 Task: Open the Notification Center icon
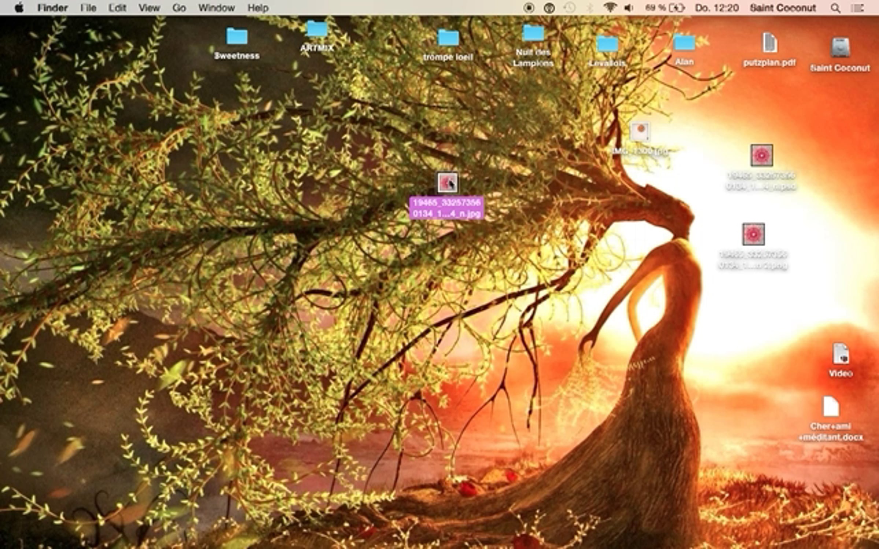(x=857, y=8)
